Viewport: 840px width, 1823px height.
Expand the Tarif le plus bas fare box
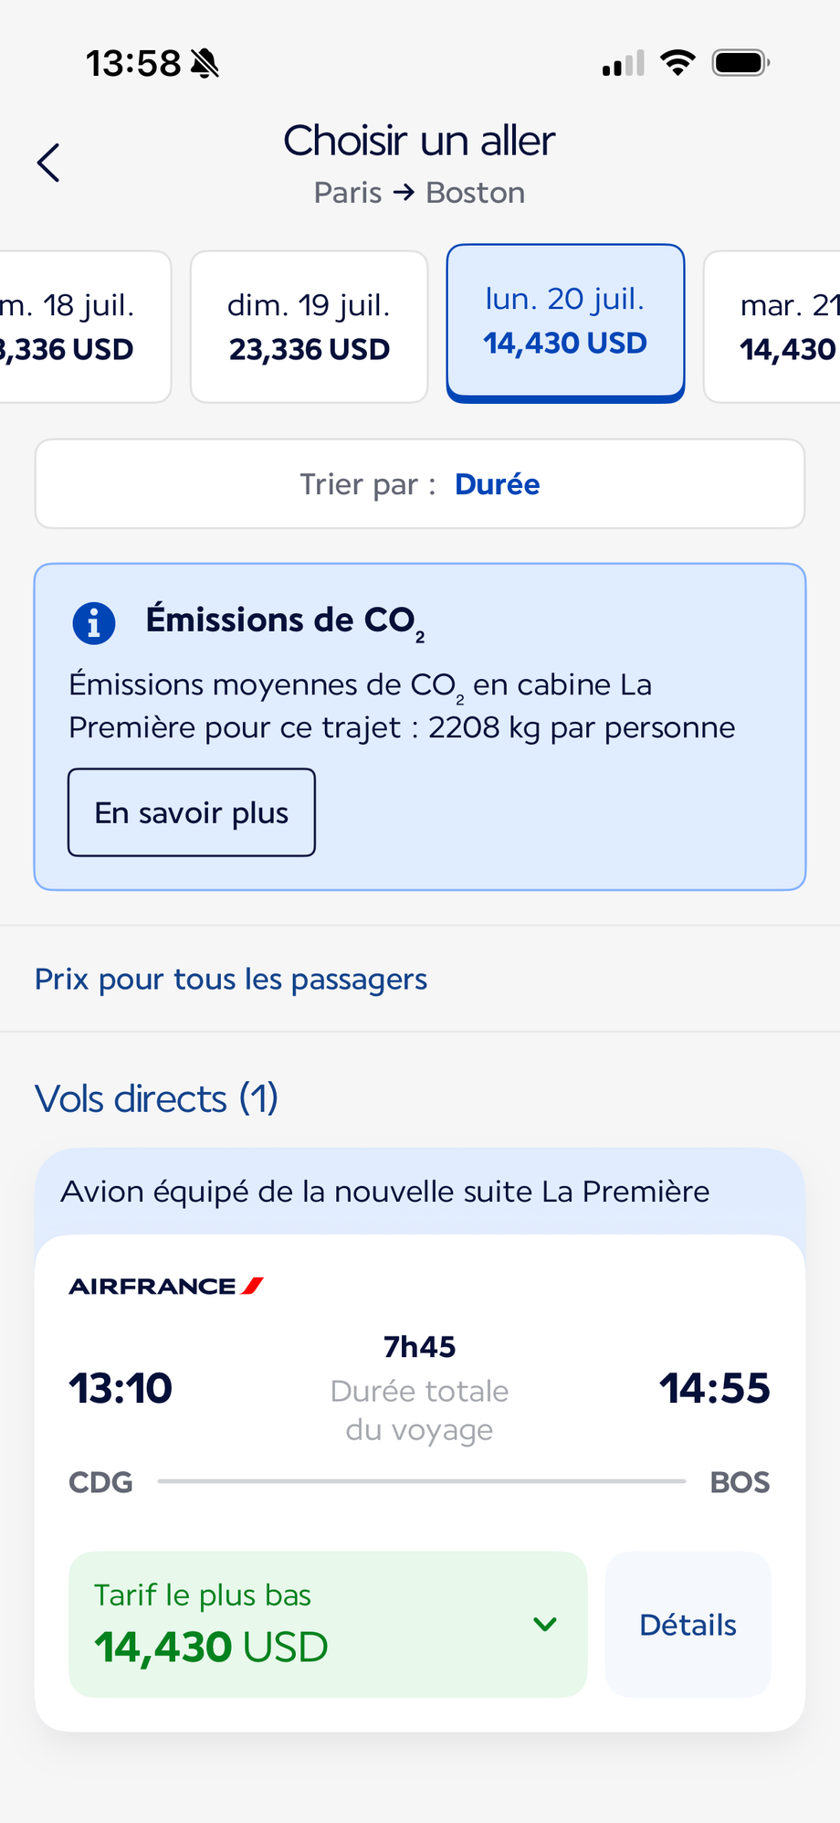pyautogui.click(x=328, y=1624)
